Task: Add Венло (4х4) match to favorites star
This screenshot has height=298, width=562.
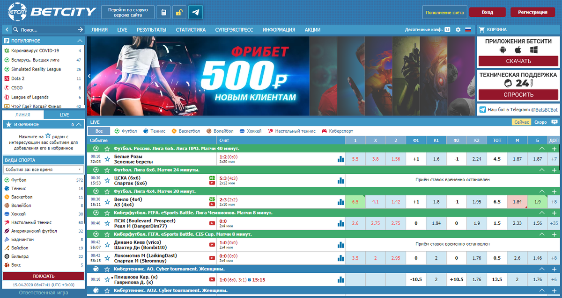Action: click(x=107, y=202)
